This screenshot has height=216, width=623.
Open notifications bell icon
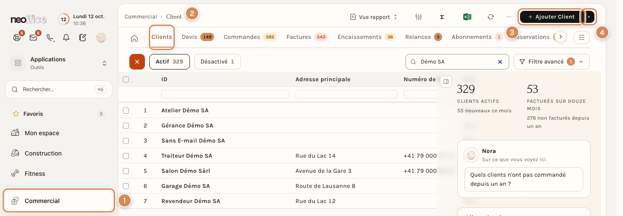pos(66,38)
